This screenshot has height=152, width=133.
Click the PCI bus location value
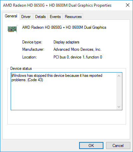point(78,57)
